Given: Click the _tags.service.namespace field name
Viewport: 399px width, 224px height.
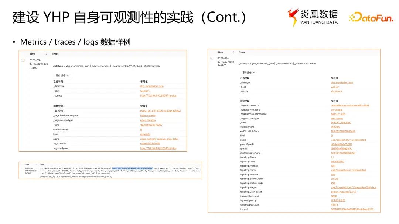Looking at the screenshot, I should (x=253, y=114).
